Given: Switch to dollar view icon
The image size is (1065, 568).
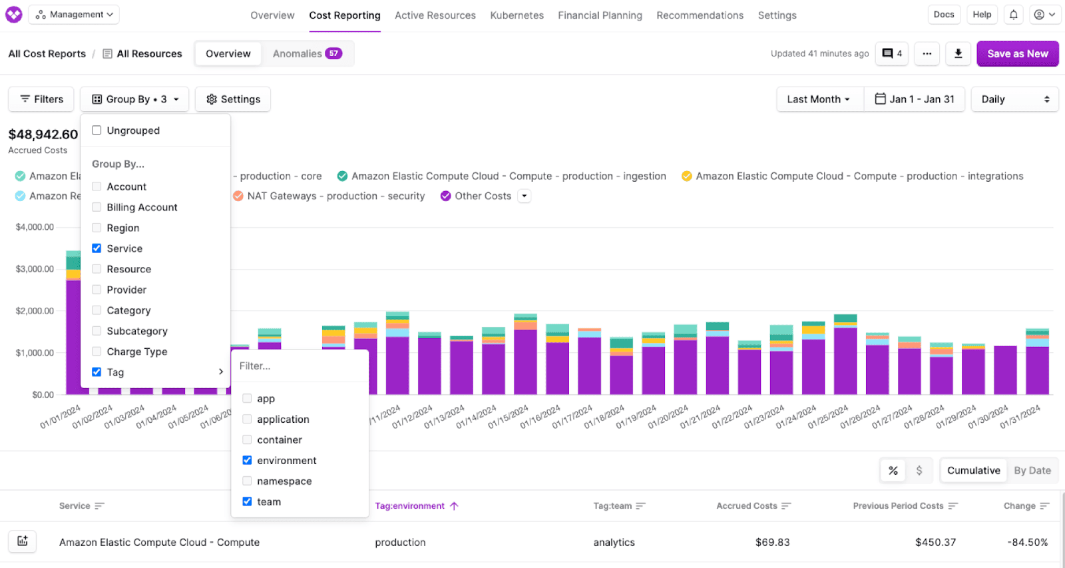Looking at the screenshot, I should [919, 471].
